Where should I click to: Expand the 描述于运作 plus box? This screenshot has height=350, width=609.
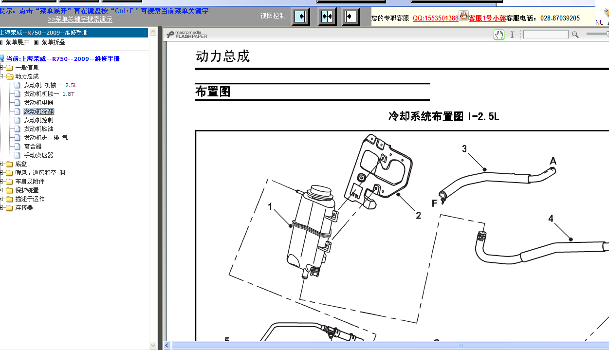pyautogui.click(x=2, y=199)
